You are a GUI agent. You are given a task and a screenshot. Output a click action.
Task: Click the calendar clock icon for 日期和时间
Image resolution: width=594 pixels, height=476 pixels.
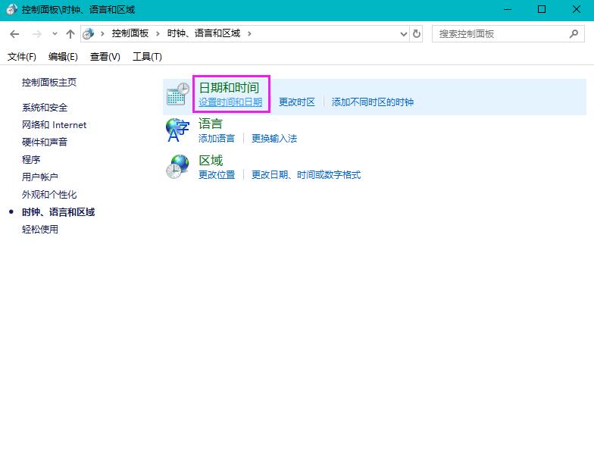[x=177, y=94]
